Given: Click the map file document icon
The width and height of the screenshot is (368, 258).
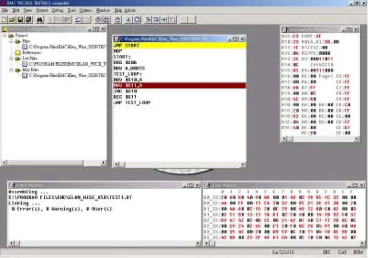Looking at the screenshot, I should [24, 75].
